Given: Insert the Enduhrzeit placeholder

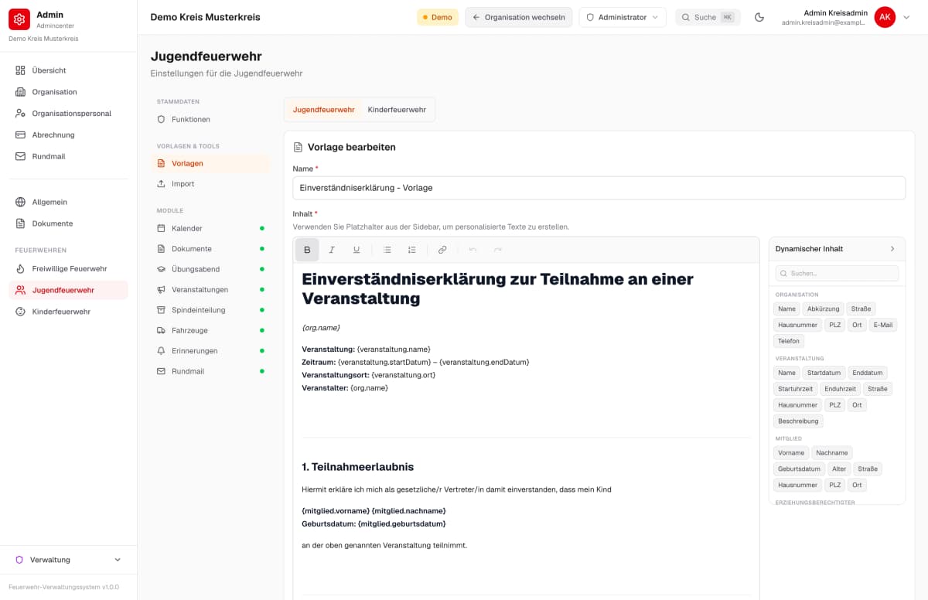Looking at the screenshot, I should [840, 389].
